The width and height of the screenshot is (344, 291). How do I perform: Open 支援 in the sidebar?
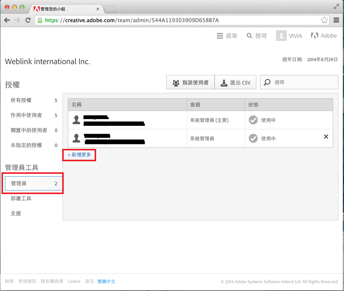[16, 213]
